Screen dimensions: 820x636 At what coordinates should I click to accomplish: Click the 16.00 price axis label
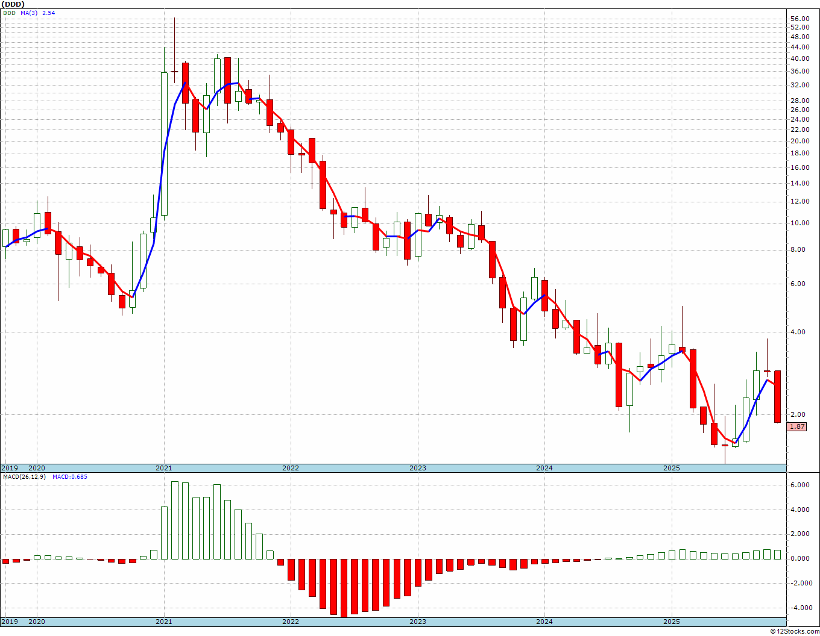799,167
